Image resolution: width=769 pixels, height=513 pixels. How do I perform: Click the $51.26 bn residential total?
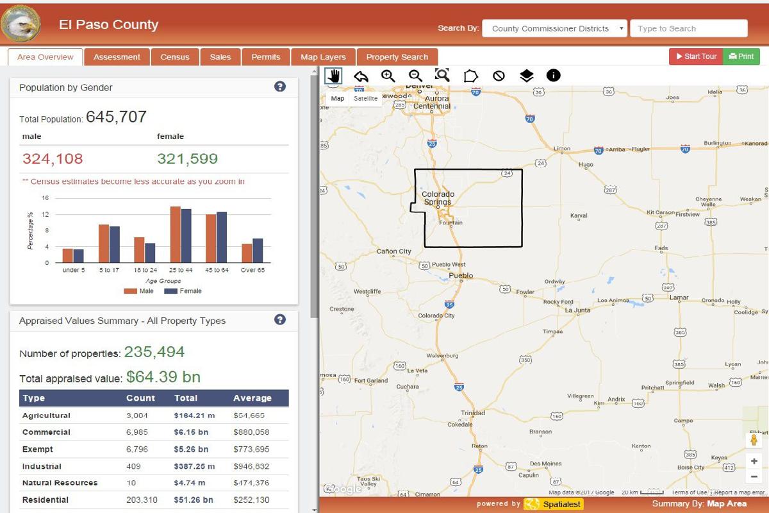click(194, 500)
